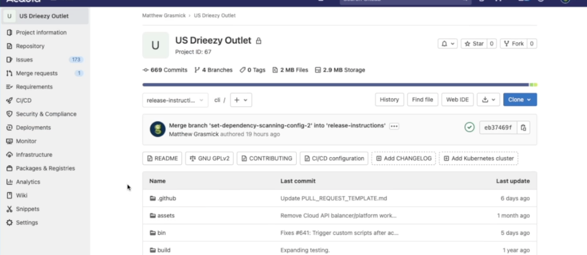Click the Packages & Registries icon
Screen dimensions: 587x255
click(9, 168)
